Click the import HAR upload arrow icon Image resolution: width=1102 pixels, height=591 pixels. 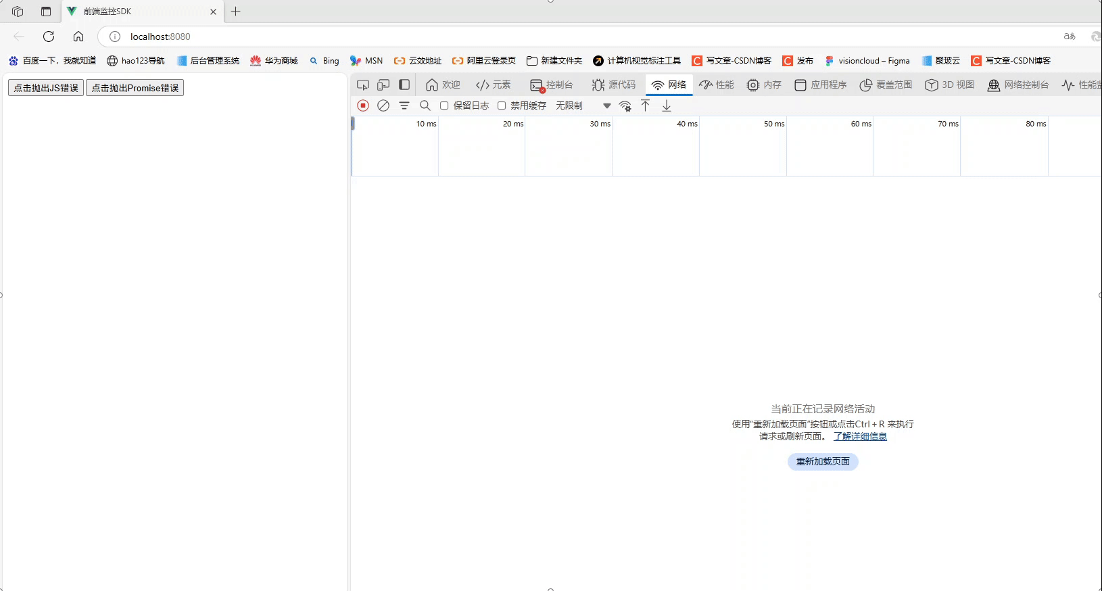coord(646,105)
